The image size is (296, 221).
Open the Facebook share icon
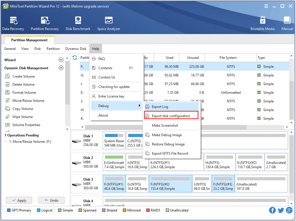pyautogui.click(x=272, y=210)
